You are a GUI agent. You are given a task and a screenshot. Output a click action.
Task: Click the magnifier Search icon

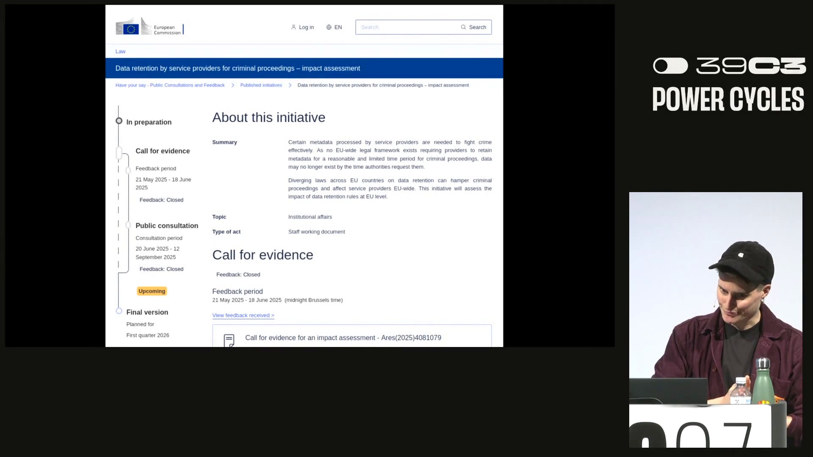pyautogui.click(x=463, y=27)
